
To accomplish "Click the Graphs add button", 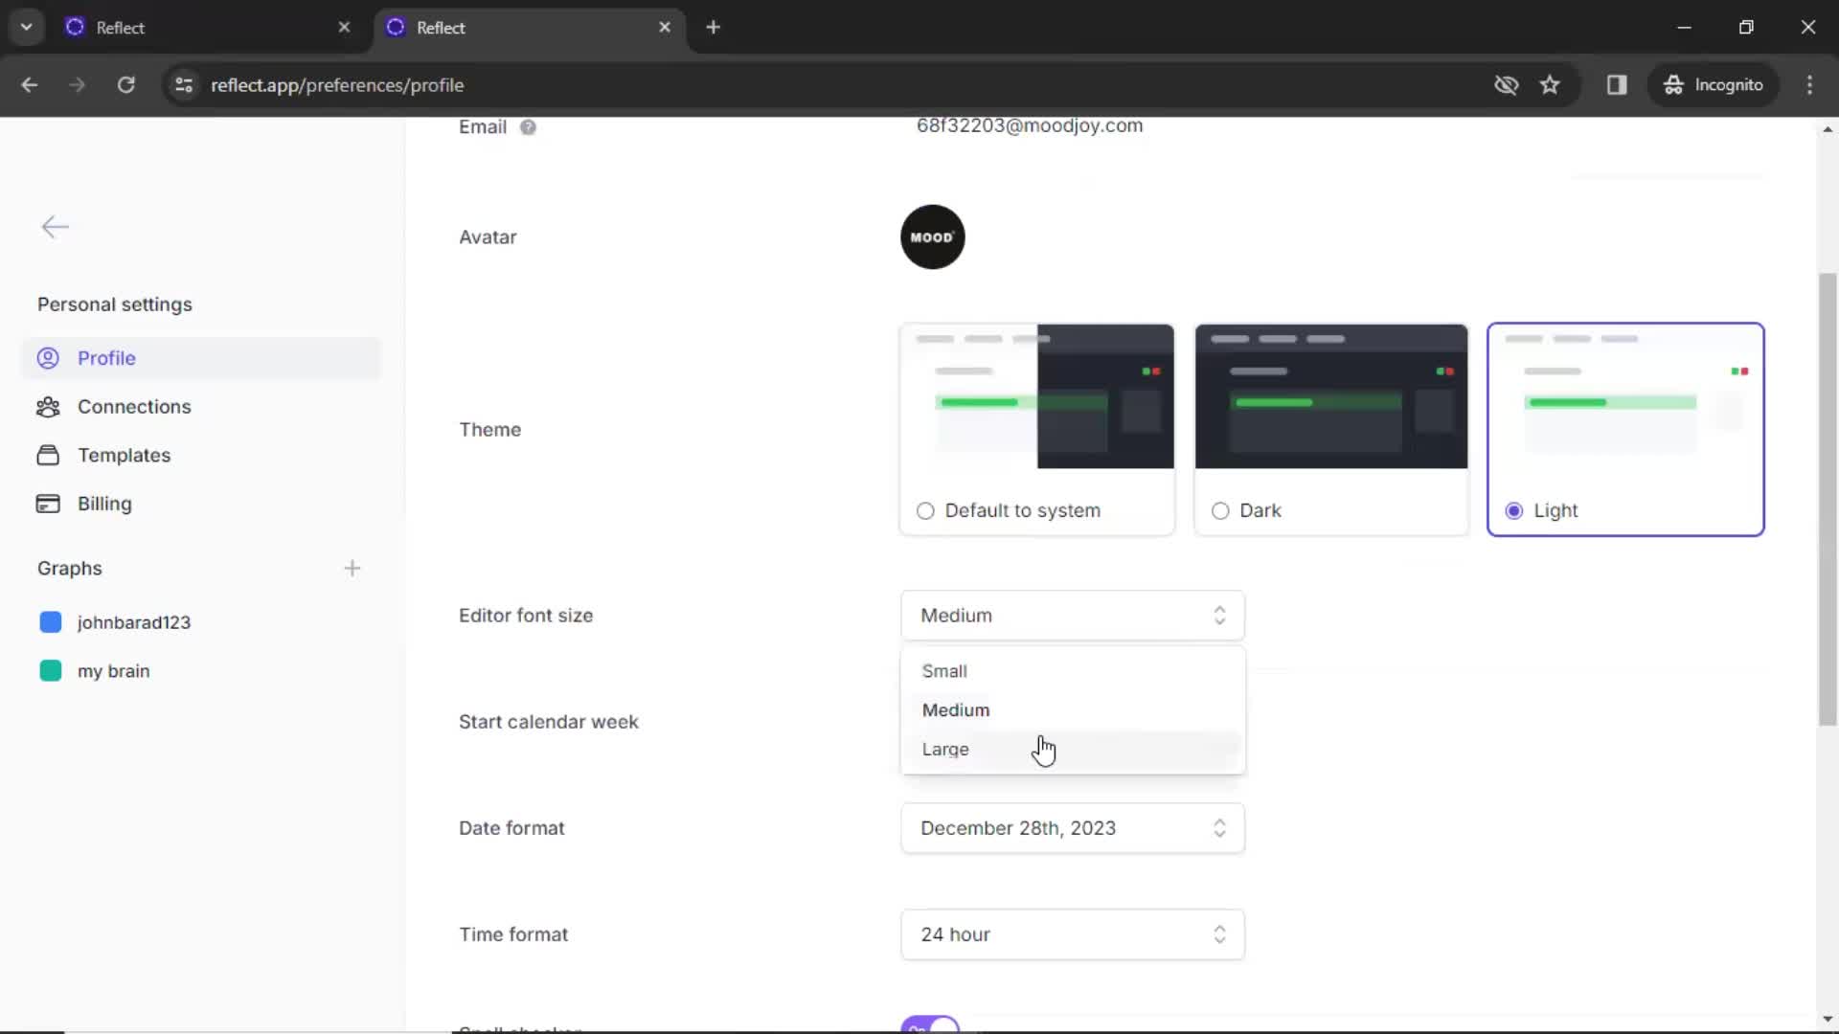I will click(352, 567).
